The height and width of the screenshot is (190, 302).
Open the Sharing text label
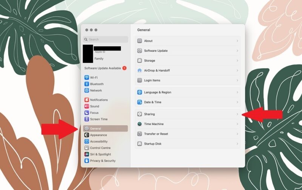point(149,114)
